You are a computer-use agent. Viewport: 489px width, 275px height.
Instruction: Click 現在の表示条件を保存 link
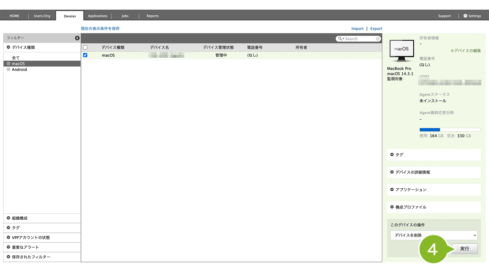tap(100, 29)
